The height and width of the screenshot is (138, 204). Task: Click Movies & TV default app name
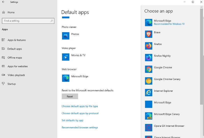pos(78,55)
